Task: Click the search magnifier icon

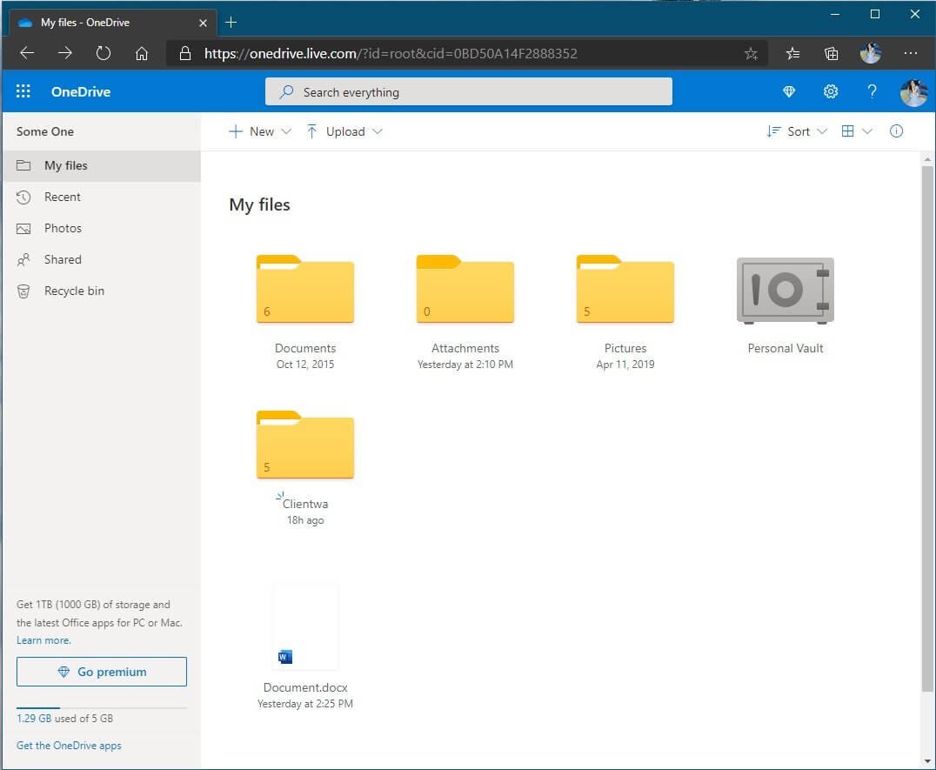Action: (x=286, y=91)
